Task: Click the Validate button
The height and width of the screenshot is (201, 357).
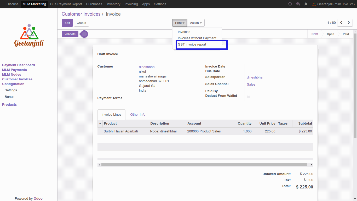Action: pyautogui.click(x=70, y=34)
